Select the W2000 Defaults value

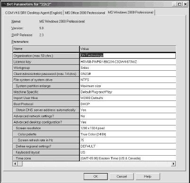[x=128, y=98]
